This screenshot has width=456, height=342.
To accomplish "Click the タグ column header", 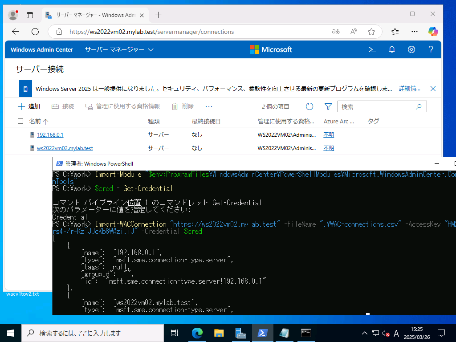I will pyautogui.click(x=373, y=121).
